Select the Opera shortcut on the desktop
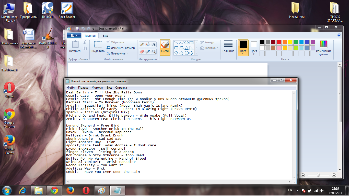The image size is (349, 196). pos(9,90)
